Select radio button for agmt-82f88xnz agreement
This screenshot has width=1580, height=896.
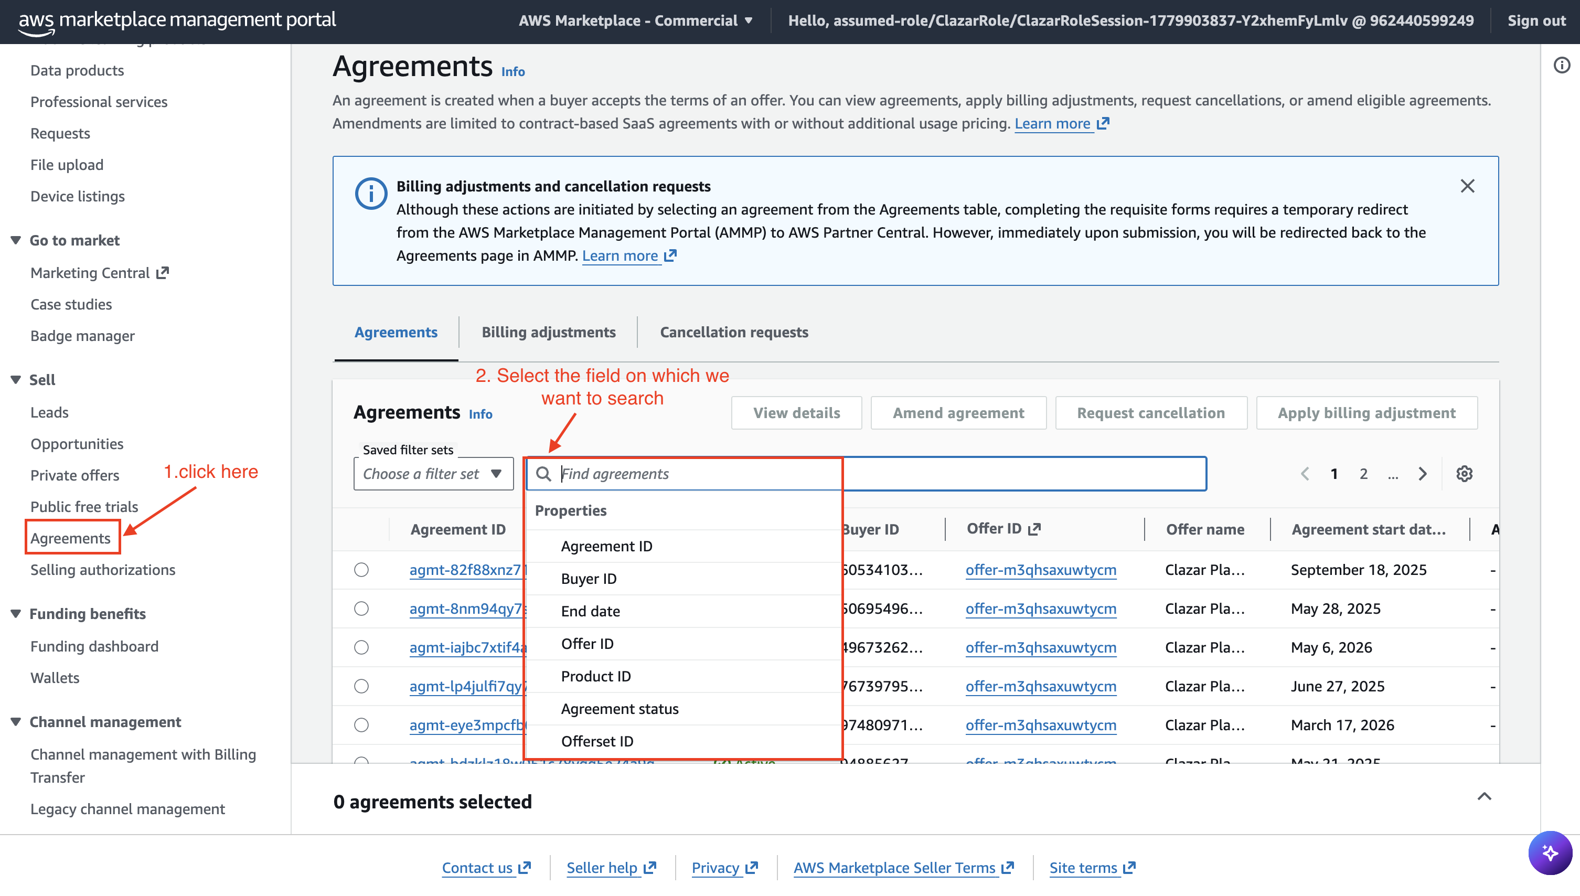(x=361, y=570)
